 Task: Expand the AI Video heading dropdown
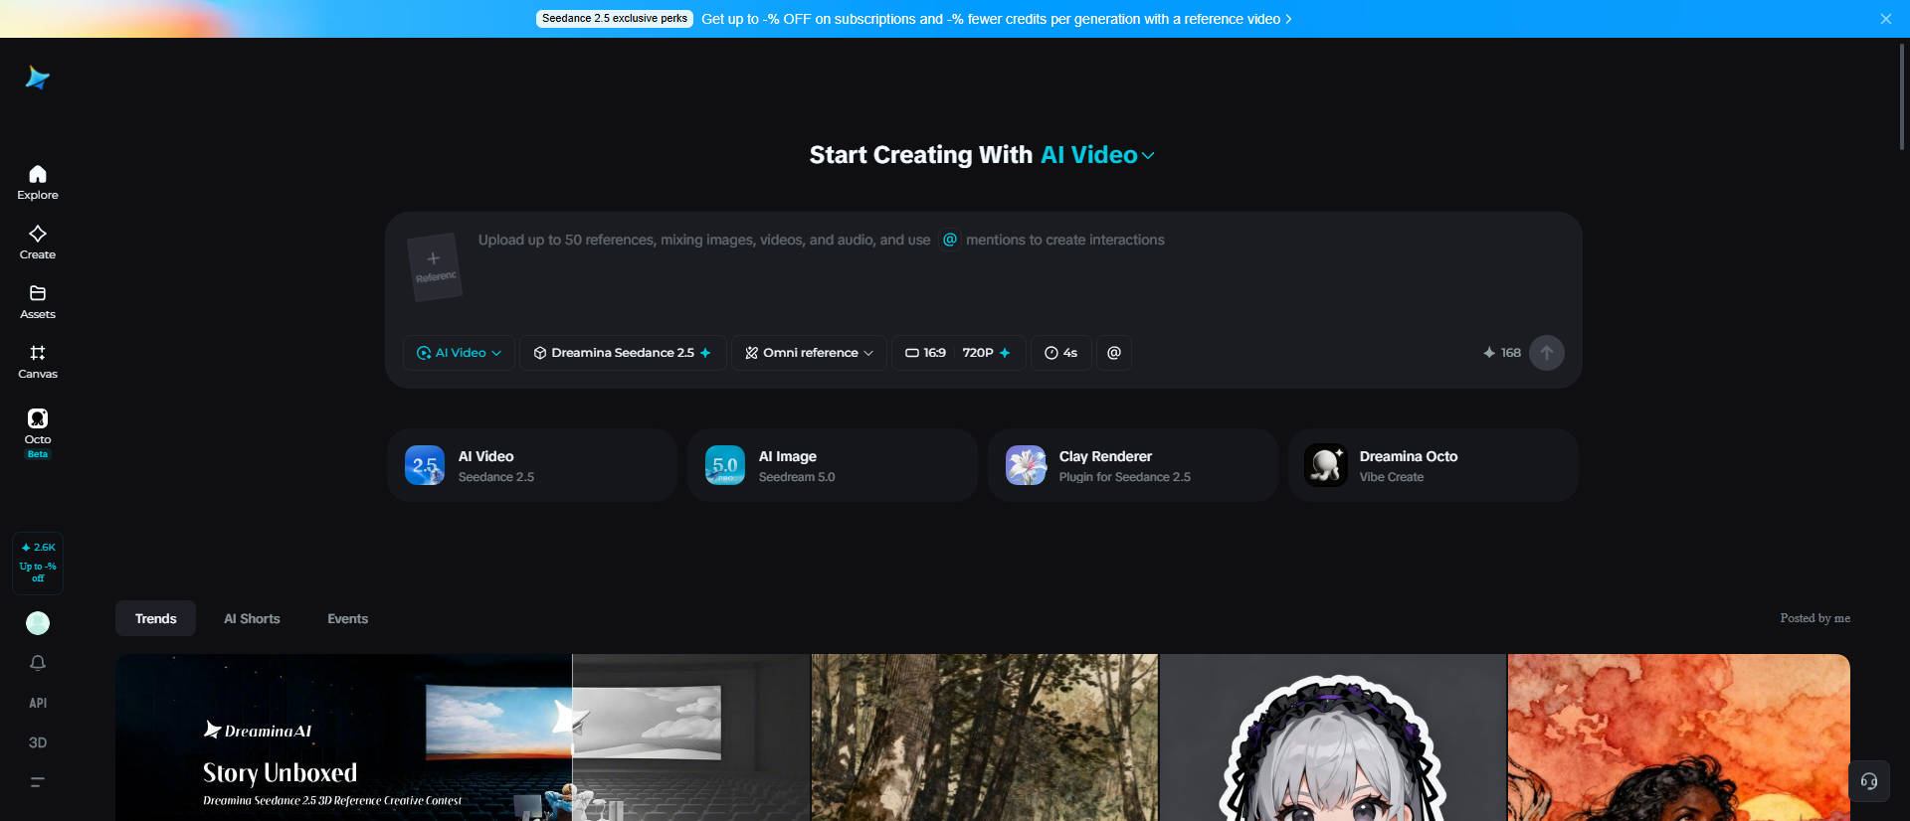click(x=1097, y=155)
